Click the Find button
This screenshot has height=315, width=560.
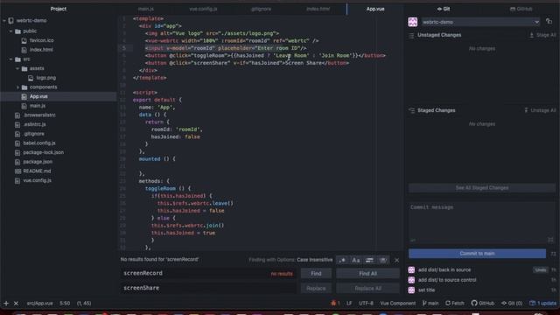point(316,274)
